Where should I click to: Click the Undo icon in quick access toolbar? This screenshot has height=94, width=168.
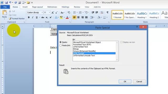pos(10,2)
